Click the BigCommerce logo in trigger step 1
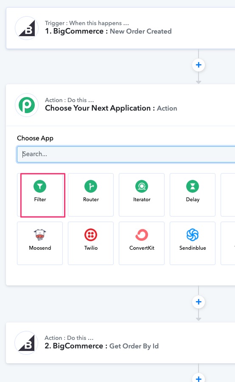This screenshot has height=382, width=235. [27, 28]
